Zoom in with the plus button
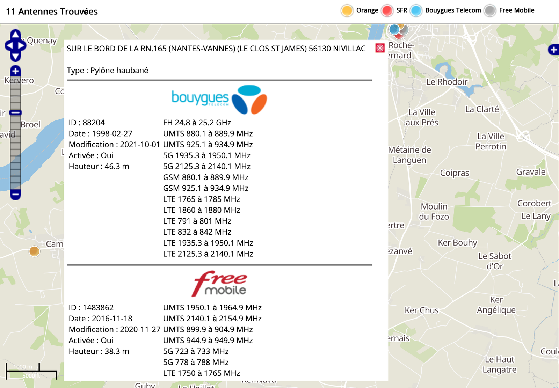The image size is (559, 388). tap(15, 71)
